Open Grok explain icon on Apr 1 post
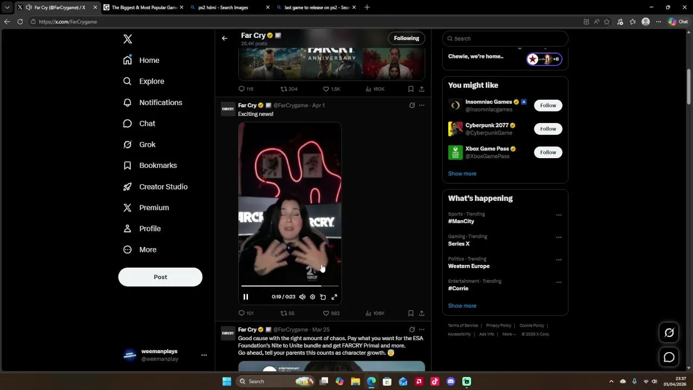Image resolution: width=693 pixels, height=390 pixels. point(412,105)
